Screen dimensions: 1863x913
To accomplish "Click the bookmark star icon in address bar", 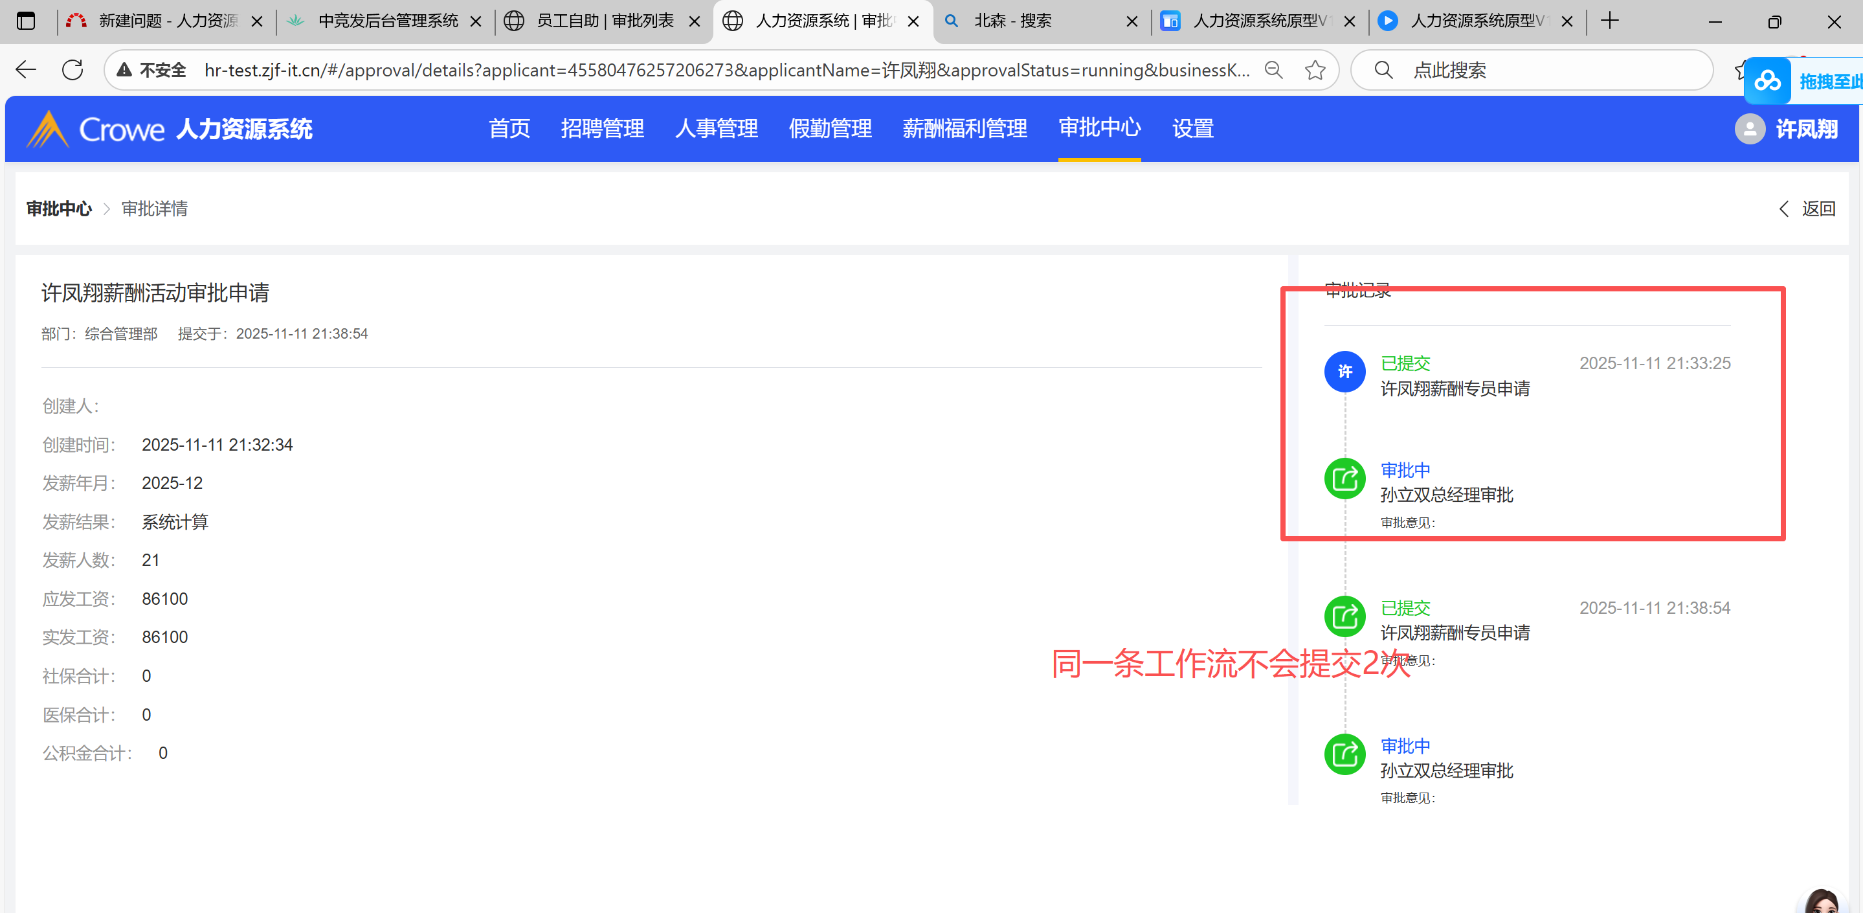I will click(x=1314, y=70).
